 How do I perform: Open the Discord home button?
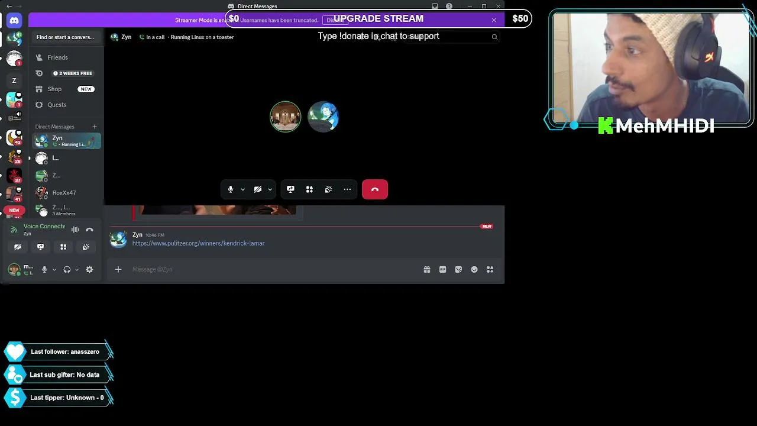(14, 21)
